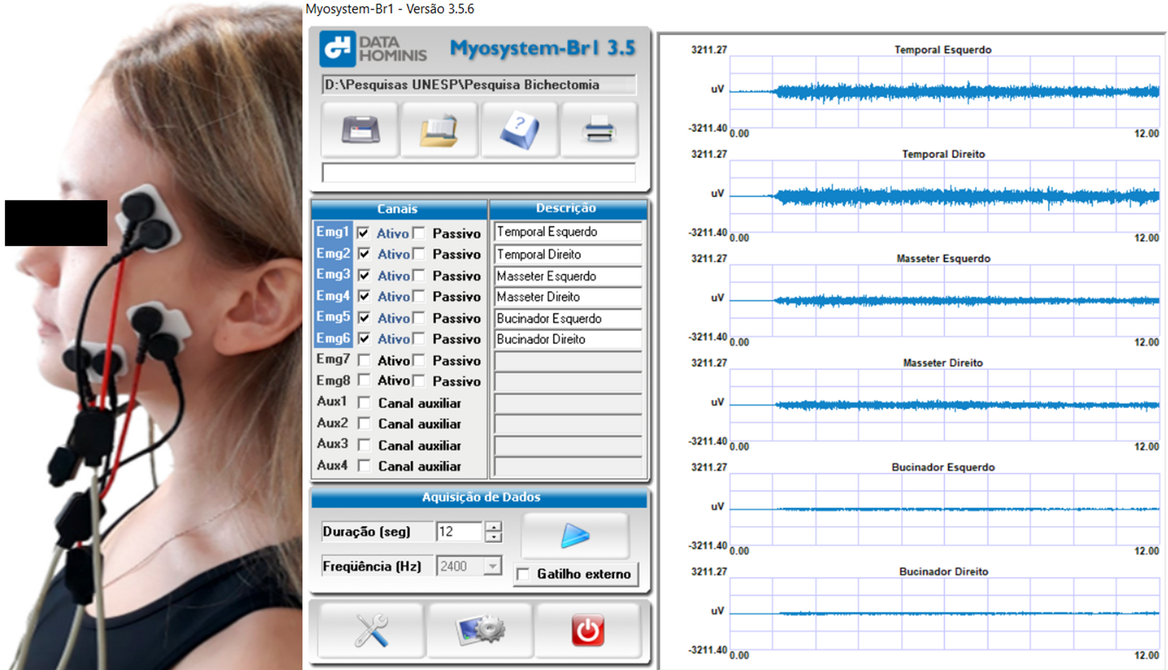Image resolution: width=1168 pixels, height=670 pixels.
Task: Edit the Temporal Direito description field
Action: coord(568,254)
